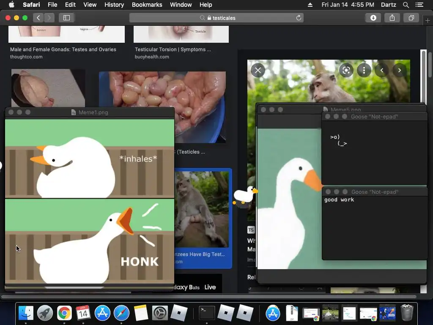Image resolution: width=433 pixels, height=325 pixels.
Task: Open Notes from the Dock
Action: 141,313
